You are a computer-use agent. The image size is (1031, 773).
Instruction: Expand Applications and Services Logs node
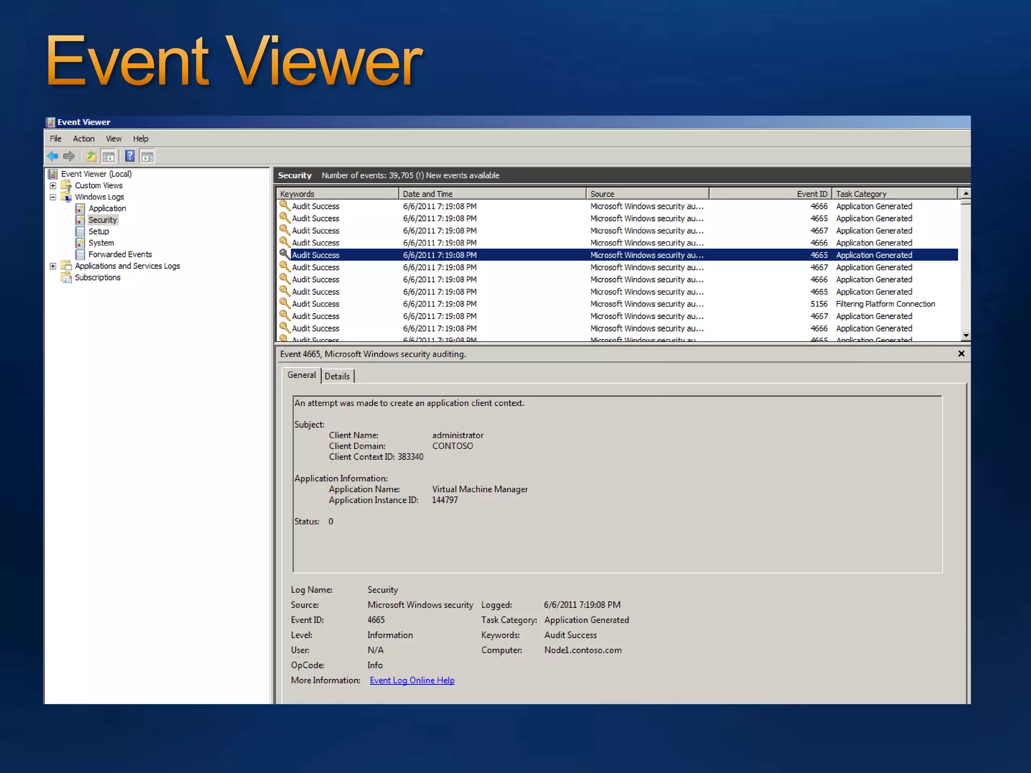point(53,266)
